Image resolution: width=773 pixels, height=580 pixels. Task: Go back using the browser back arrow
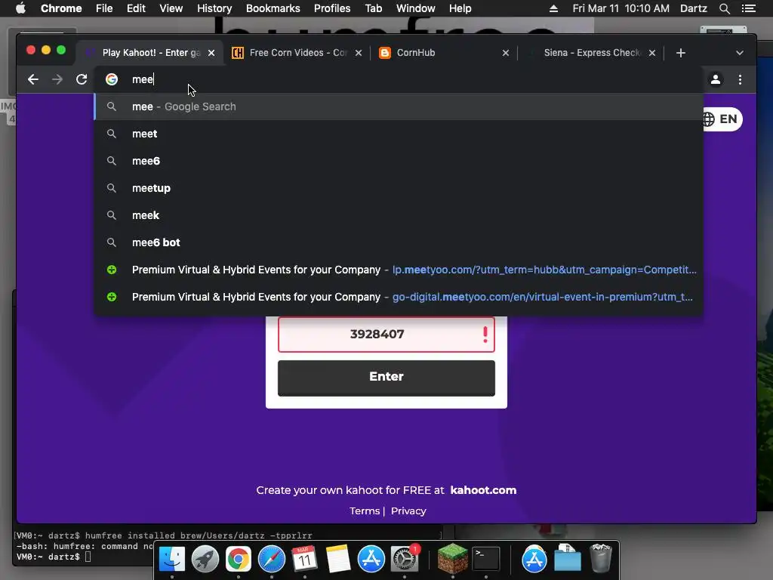33,79
